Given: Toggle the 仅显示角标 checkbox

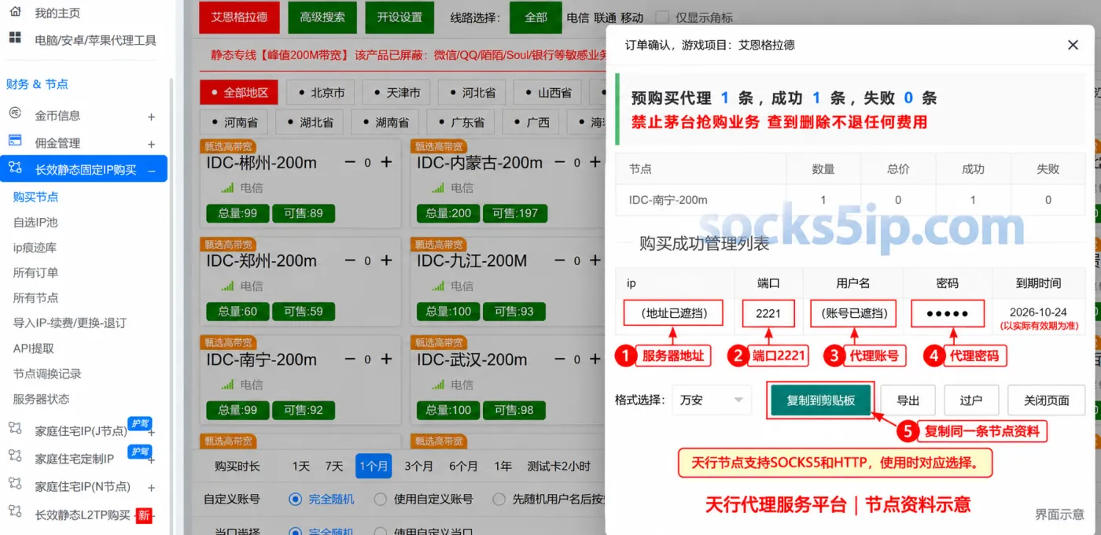Looking at the screenshot, I should point(662,17).
